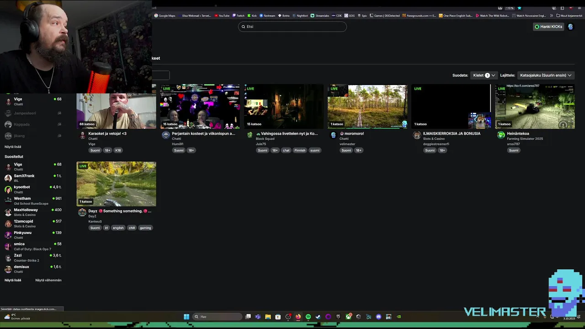Open the Heinäntekoa Farming Simulator stream thumbnail
The width and height of the screenshot is (585, 329).
point(535,106)
